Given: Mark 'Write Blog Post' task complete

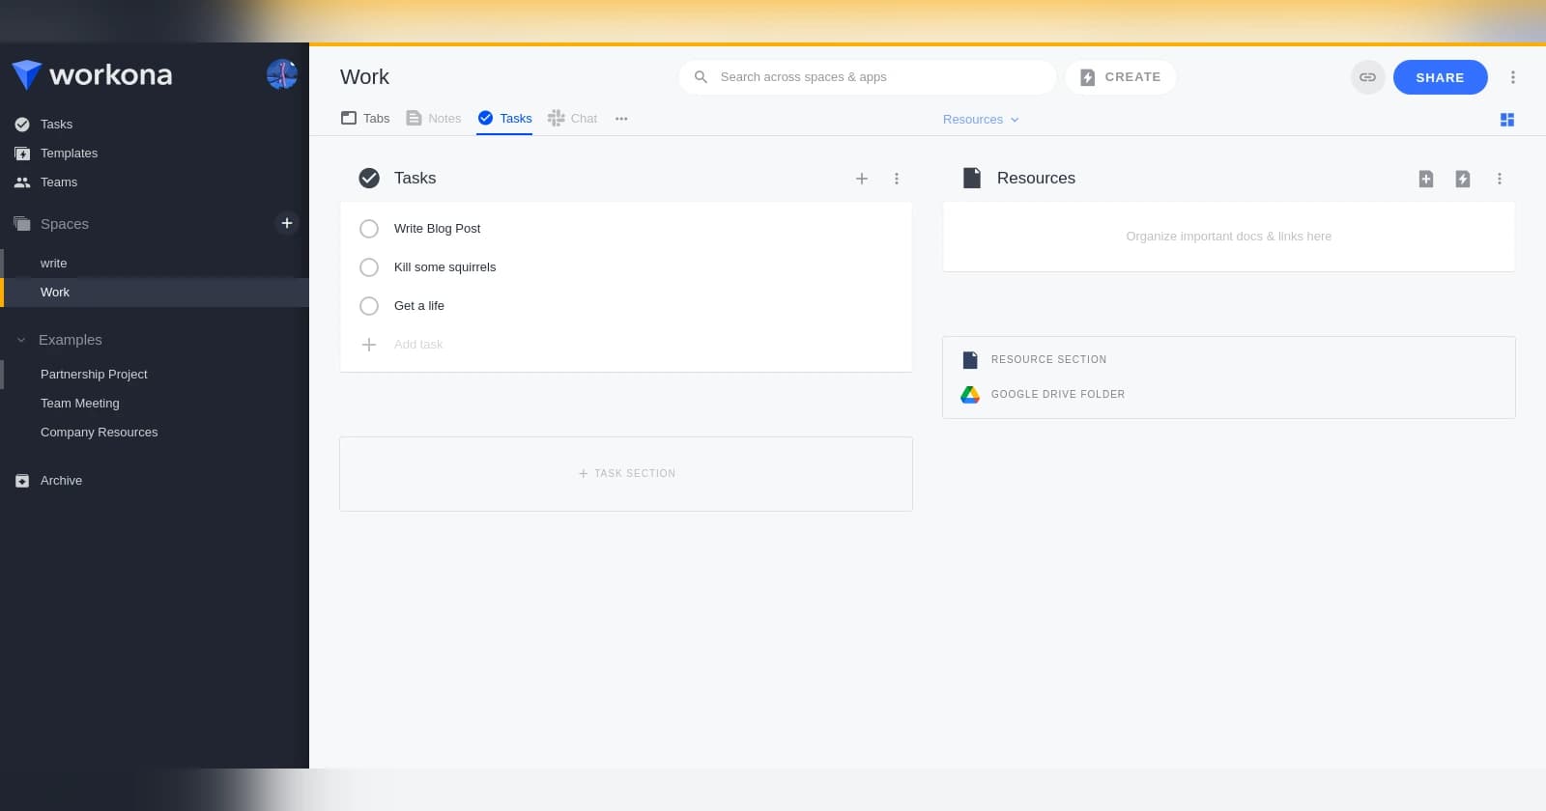Looking at the screenshot, I should [369, 229].
